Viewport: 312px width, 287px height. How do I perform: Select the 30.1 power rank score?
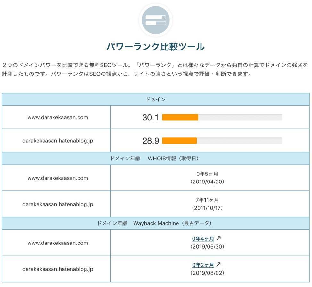150,118
